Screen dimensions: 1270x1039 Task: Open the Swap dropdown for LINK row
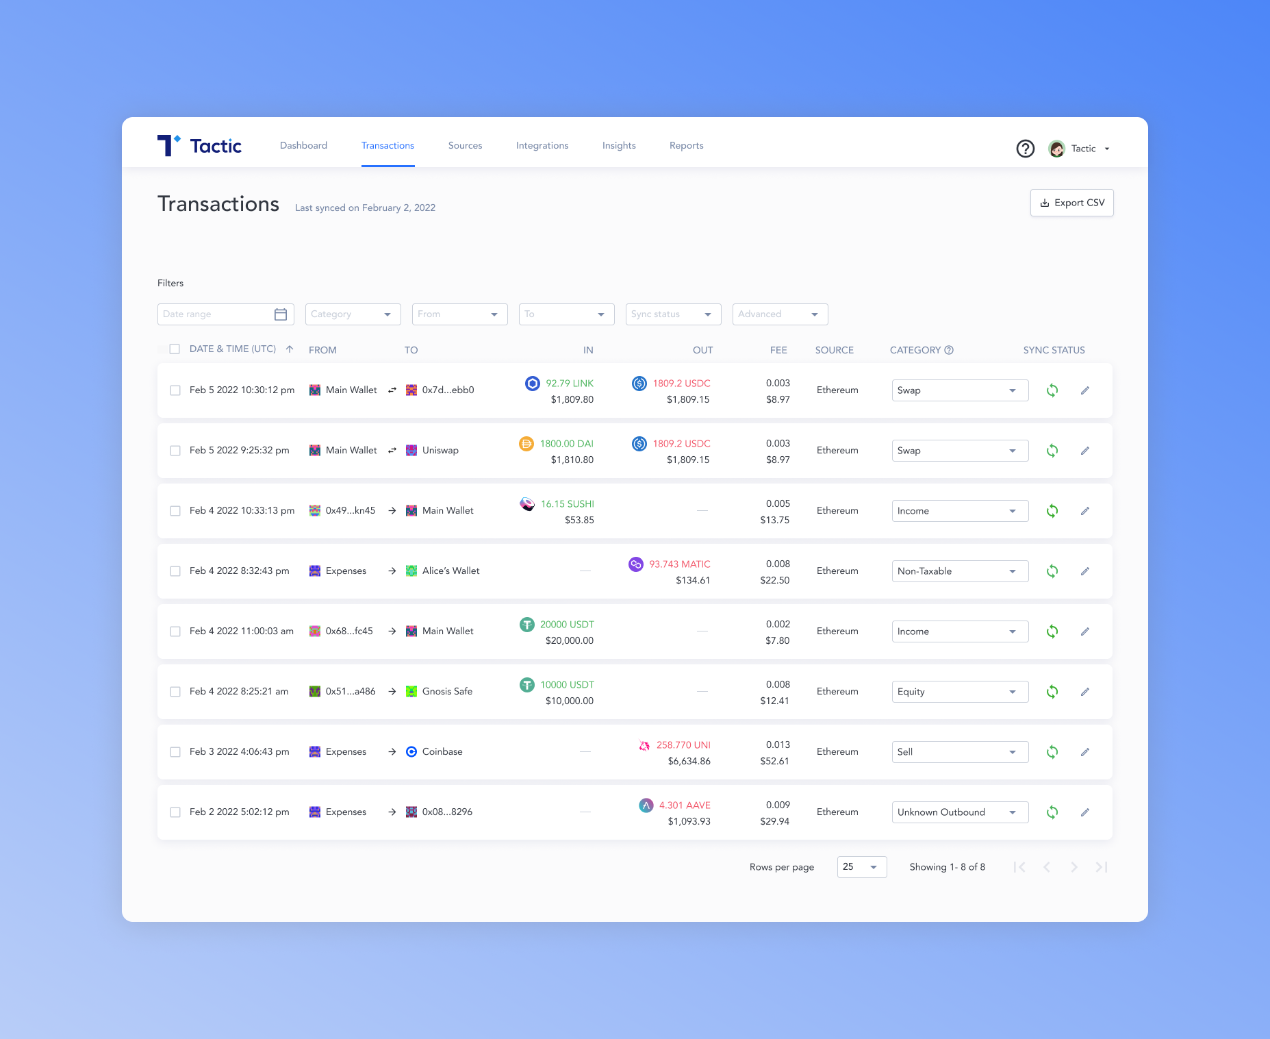[x=960, y=390]
